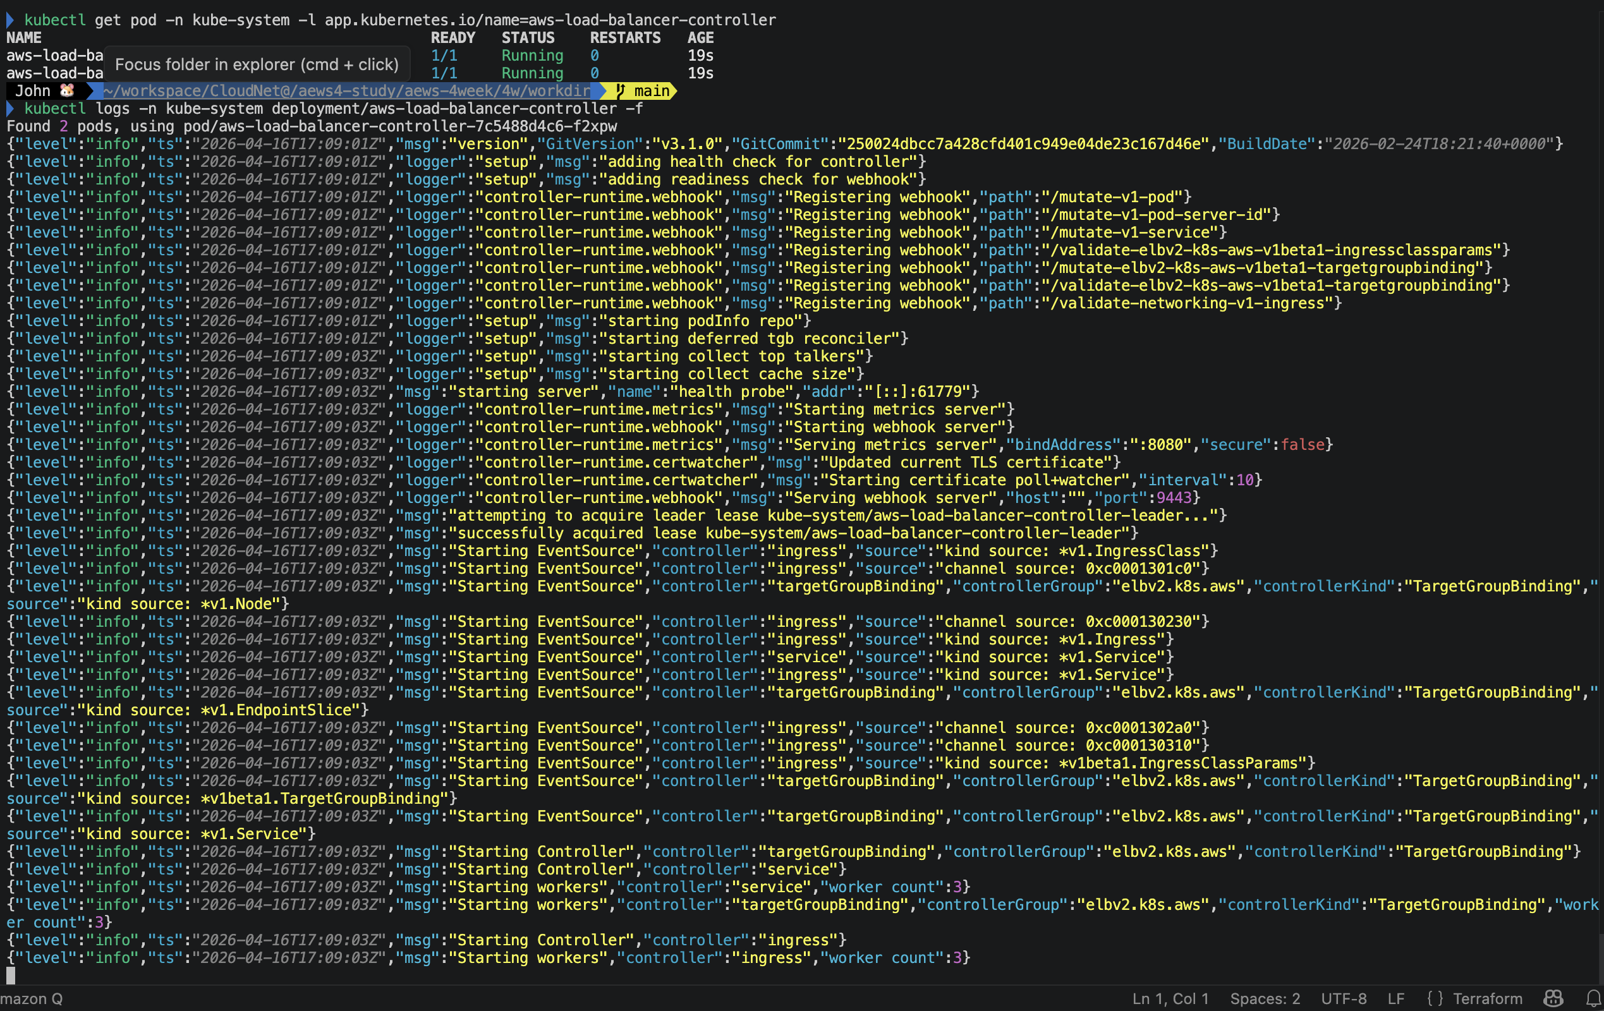Viewport: 1604px width, 1011px height.
Task: Open the GitHub Copilot status icon
Action: 1553,998
